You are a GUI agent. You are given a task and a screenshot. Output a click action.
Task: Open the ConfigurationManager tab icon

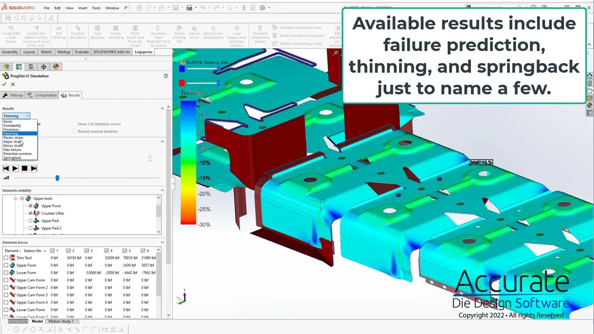[x=31, y=67]
